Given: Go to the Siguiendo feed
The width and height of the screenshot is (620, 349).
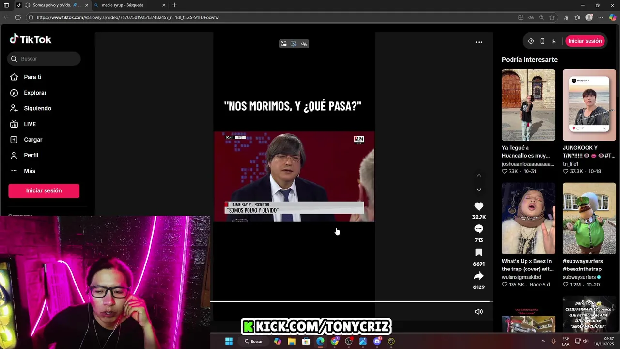Looking at the screenshot, I should (x=31, y=108).
